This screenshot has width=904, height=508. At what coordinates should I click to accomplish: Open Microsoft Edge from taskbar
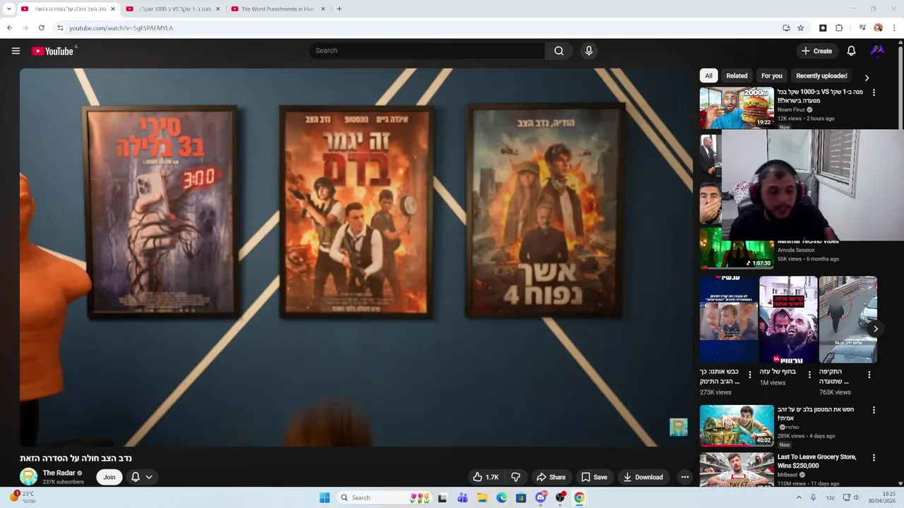[501, 497]
